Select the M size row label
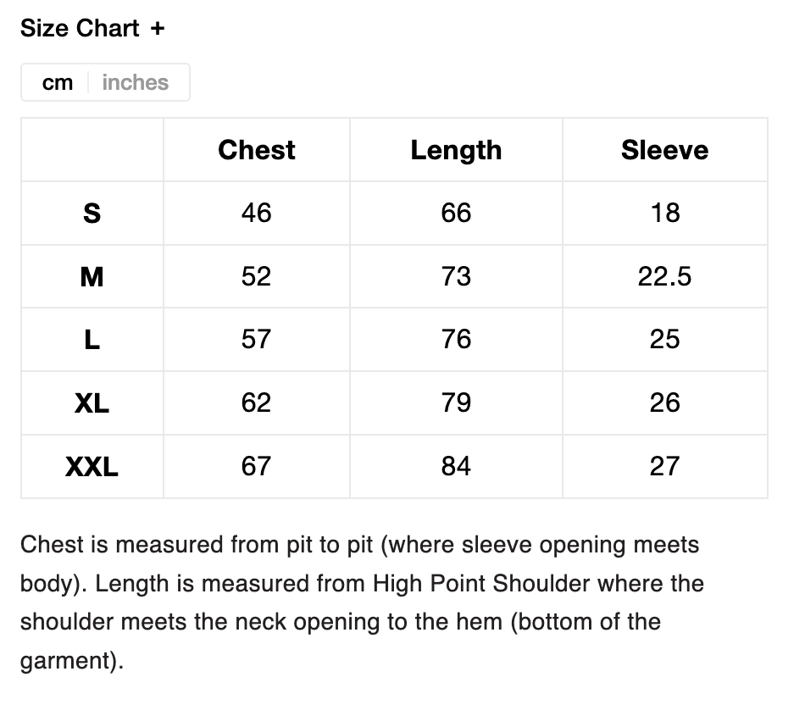 coord(92,276)
